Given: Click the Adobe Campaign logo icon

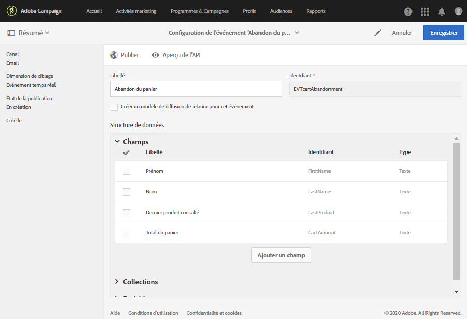Looking at the screenshot, I should tap(11, 11).
